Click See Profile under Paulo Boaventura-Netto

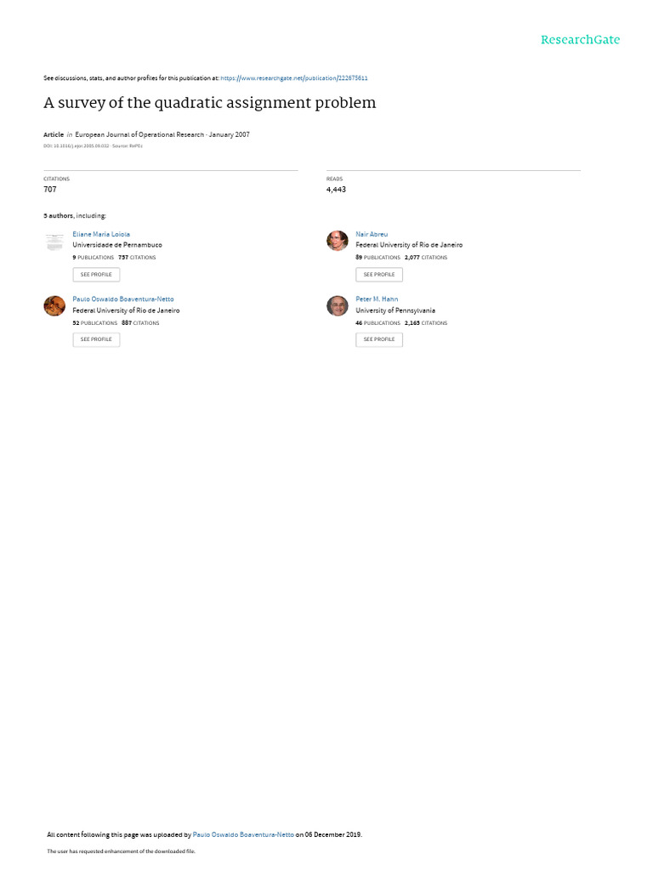tap(96, 339)
